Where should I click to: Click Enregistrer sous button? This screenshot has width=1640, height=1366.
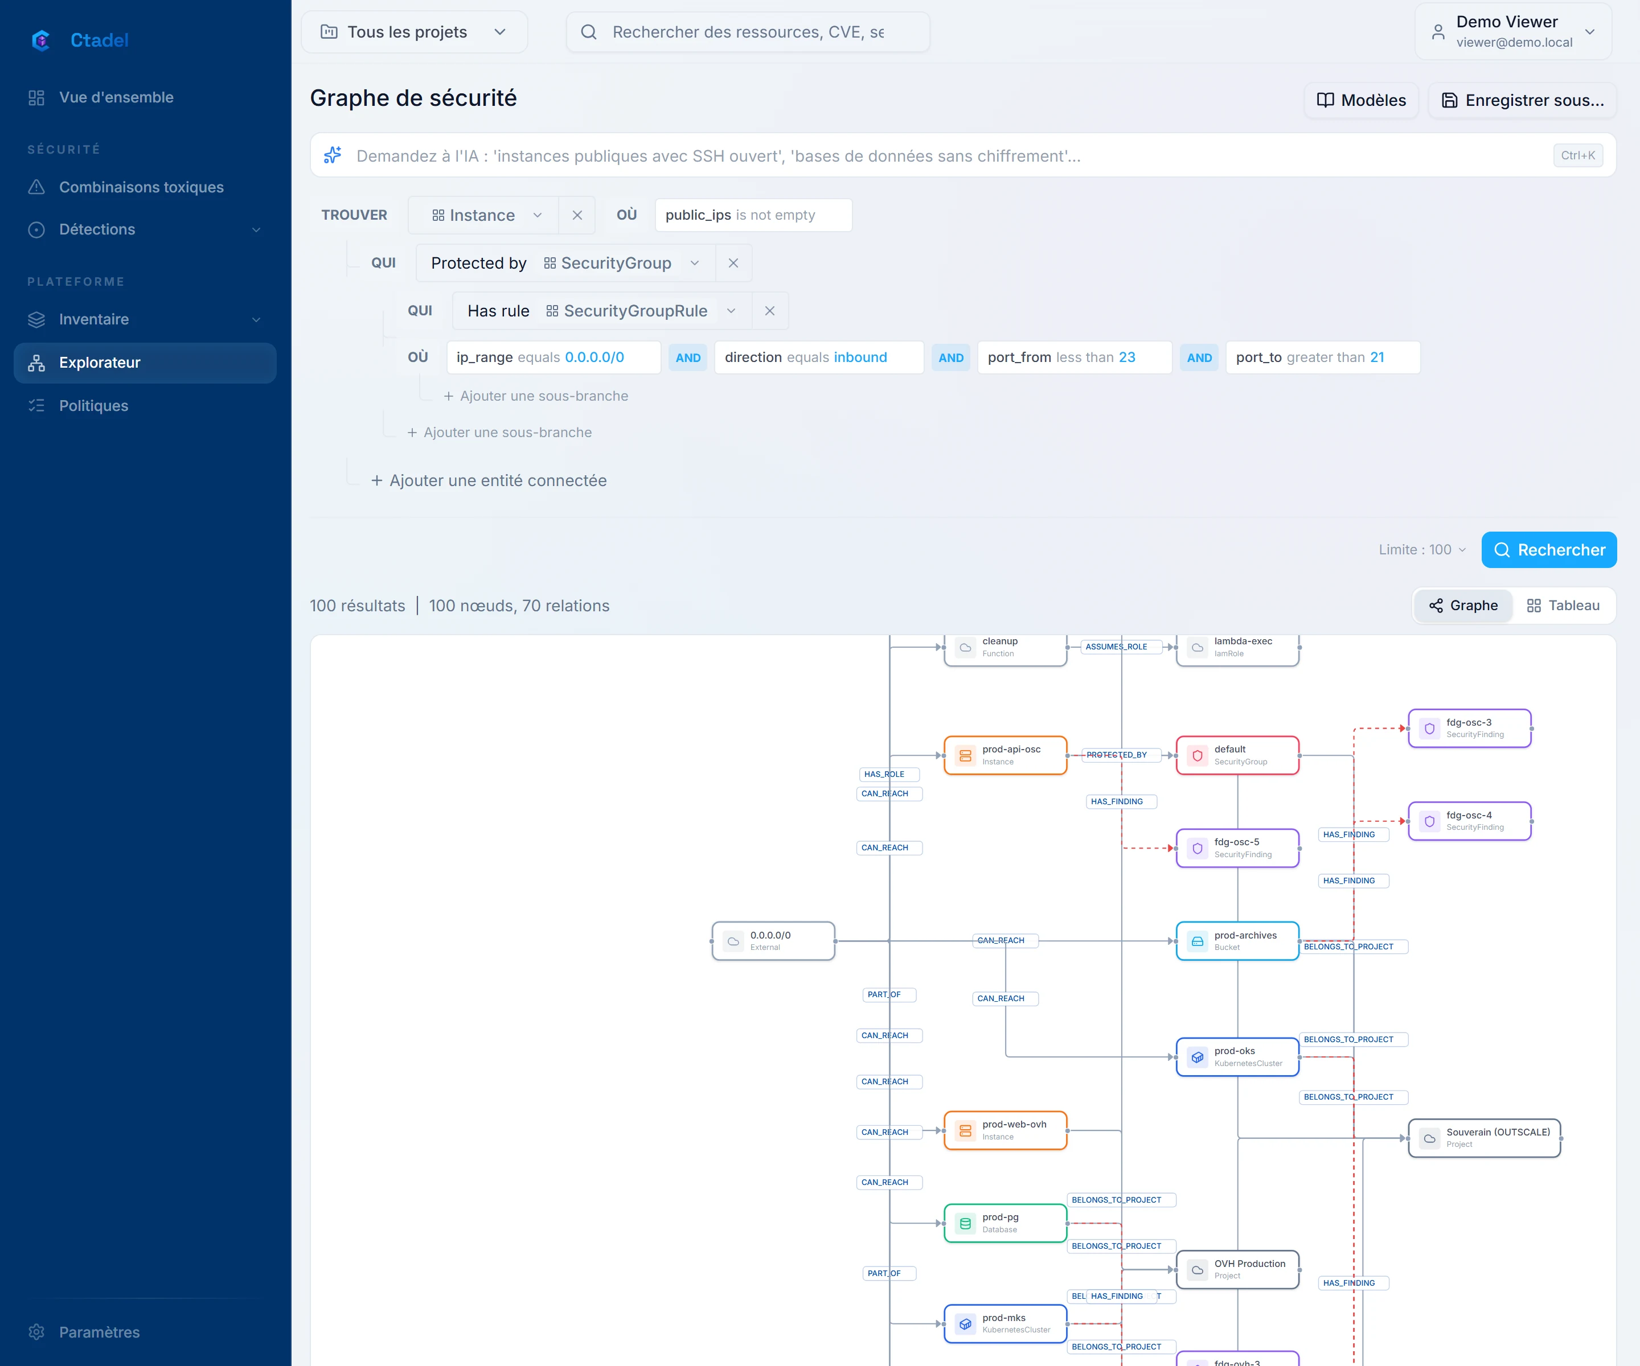1522,100
